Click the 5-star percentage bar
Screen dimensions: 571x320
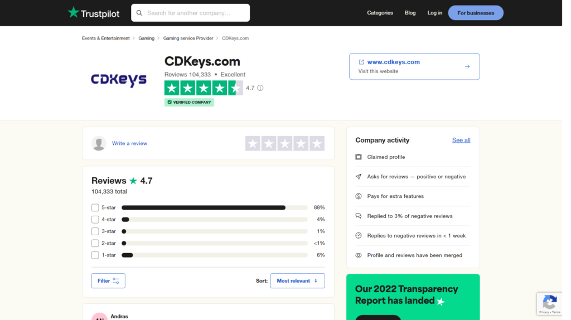point(215,207)
